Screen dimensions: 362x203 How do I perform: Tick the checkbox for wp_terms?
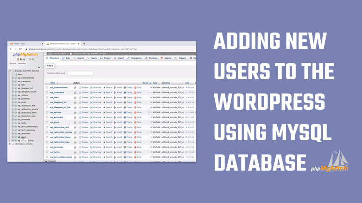[47, 152]
